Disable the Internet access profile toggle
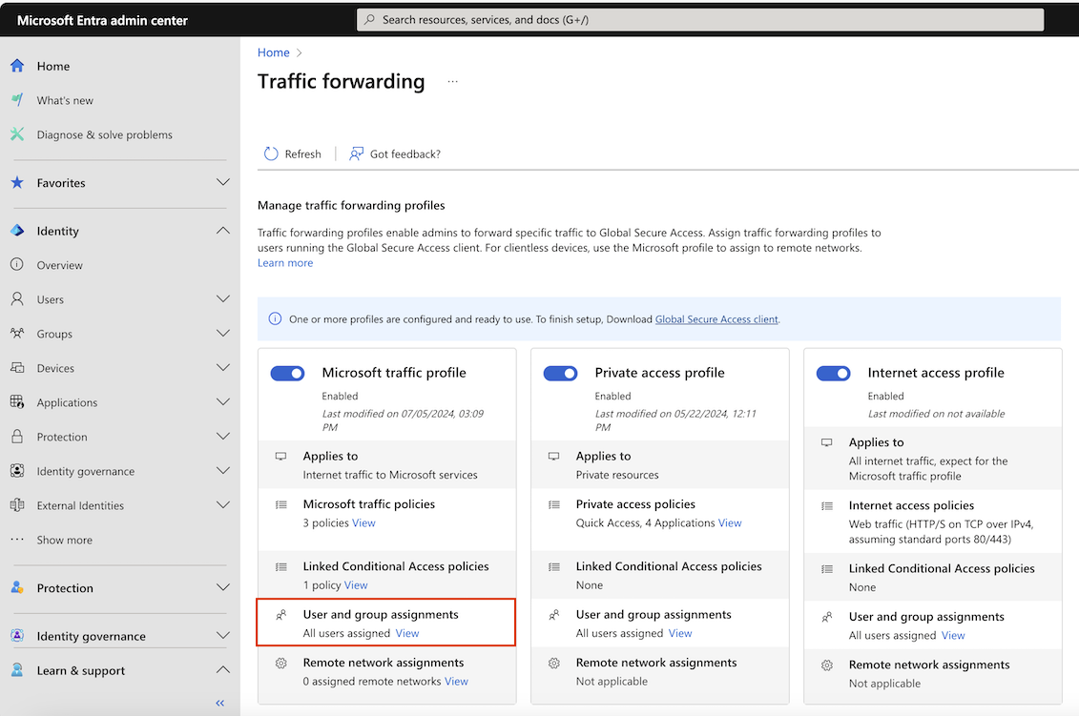The image size is (1079, 716). [x=834, y=373]
